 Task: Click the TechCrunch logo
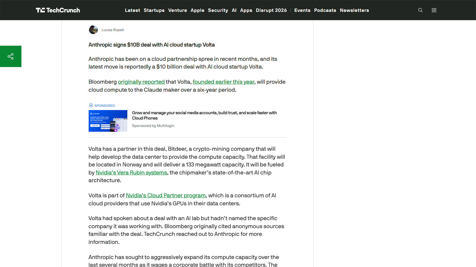pos(58,10)
